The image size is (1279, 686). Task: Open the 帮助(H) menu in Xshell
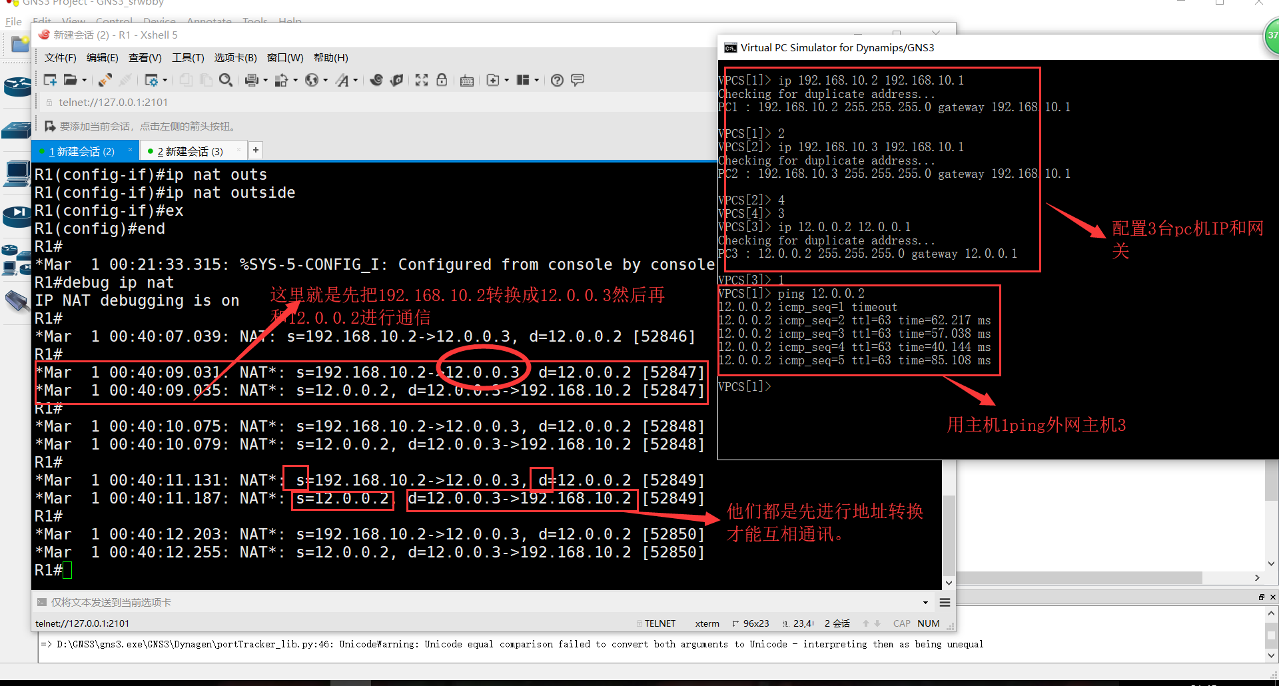click(331, 58)
